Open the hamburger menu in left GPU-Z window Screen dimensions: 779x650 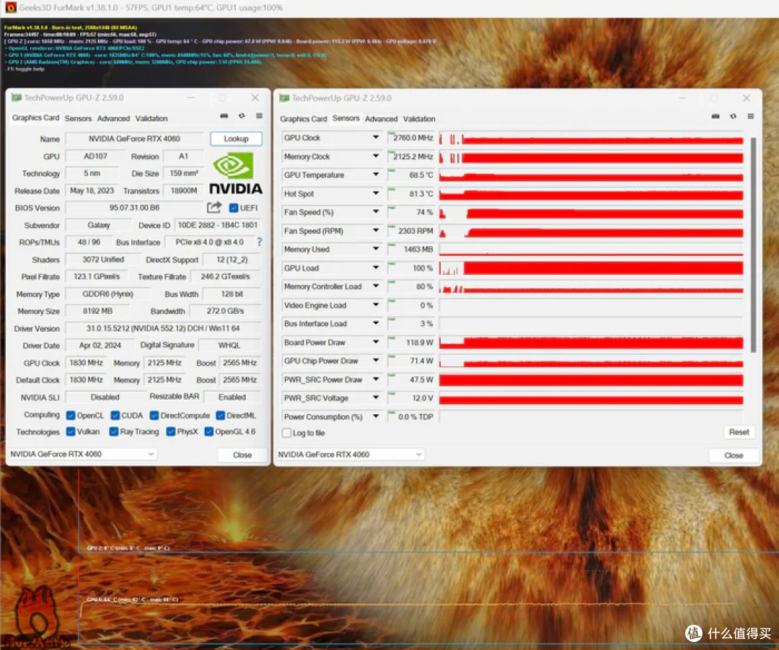coord(260,115)
